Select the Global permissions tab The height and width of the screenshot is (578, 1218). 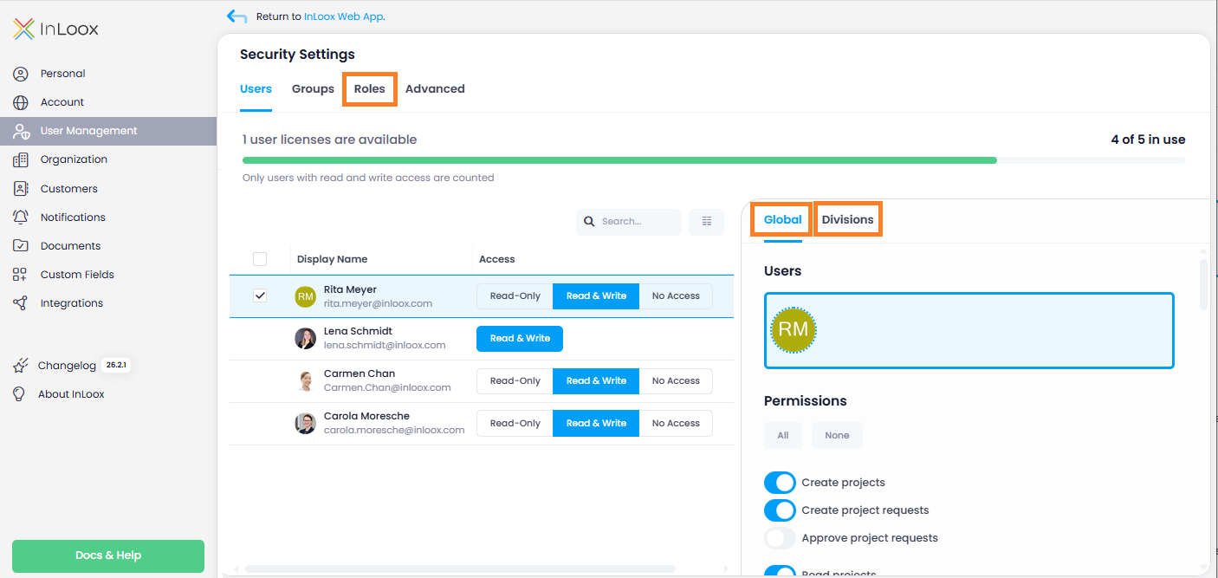783,220
